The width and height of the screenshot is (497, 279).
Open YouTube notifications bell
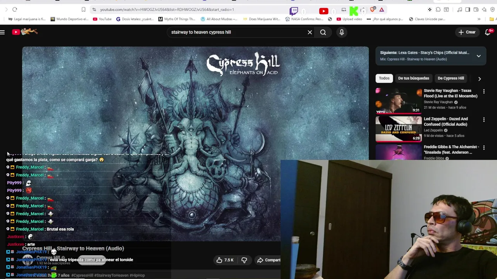(x=488, y=32)
